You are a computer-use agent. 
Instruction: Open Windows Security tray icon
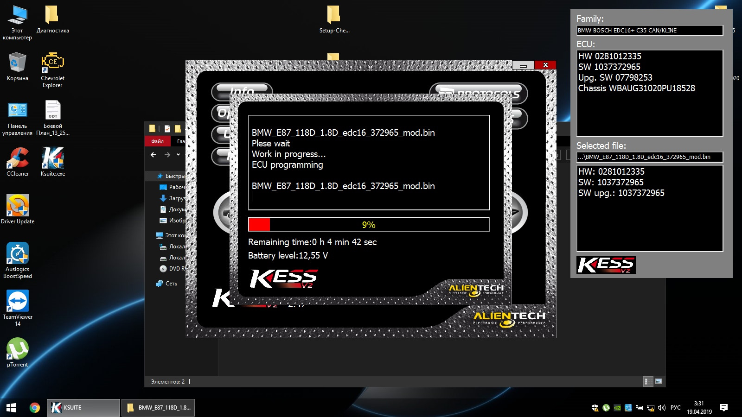(x=595, y=408)
